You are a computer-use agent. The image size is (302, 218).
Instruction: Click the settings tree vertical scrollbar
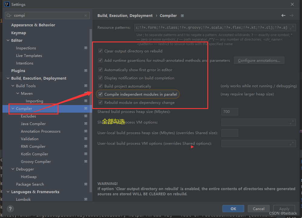pos(91,111)
